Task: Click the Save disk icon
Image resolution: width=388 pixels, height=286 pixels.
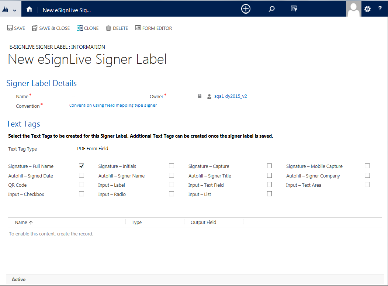Action: [x=10, y=28]
